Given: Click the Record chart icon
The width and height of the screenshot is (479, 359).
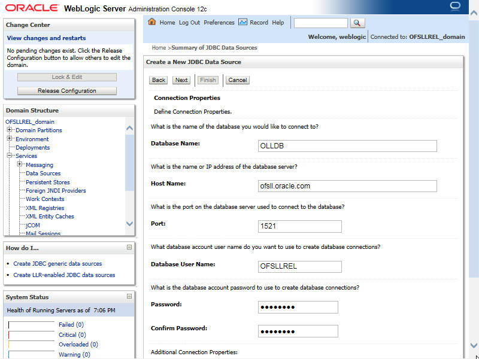Looking at the screenshot, I should (242, 22).
